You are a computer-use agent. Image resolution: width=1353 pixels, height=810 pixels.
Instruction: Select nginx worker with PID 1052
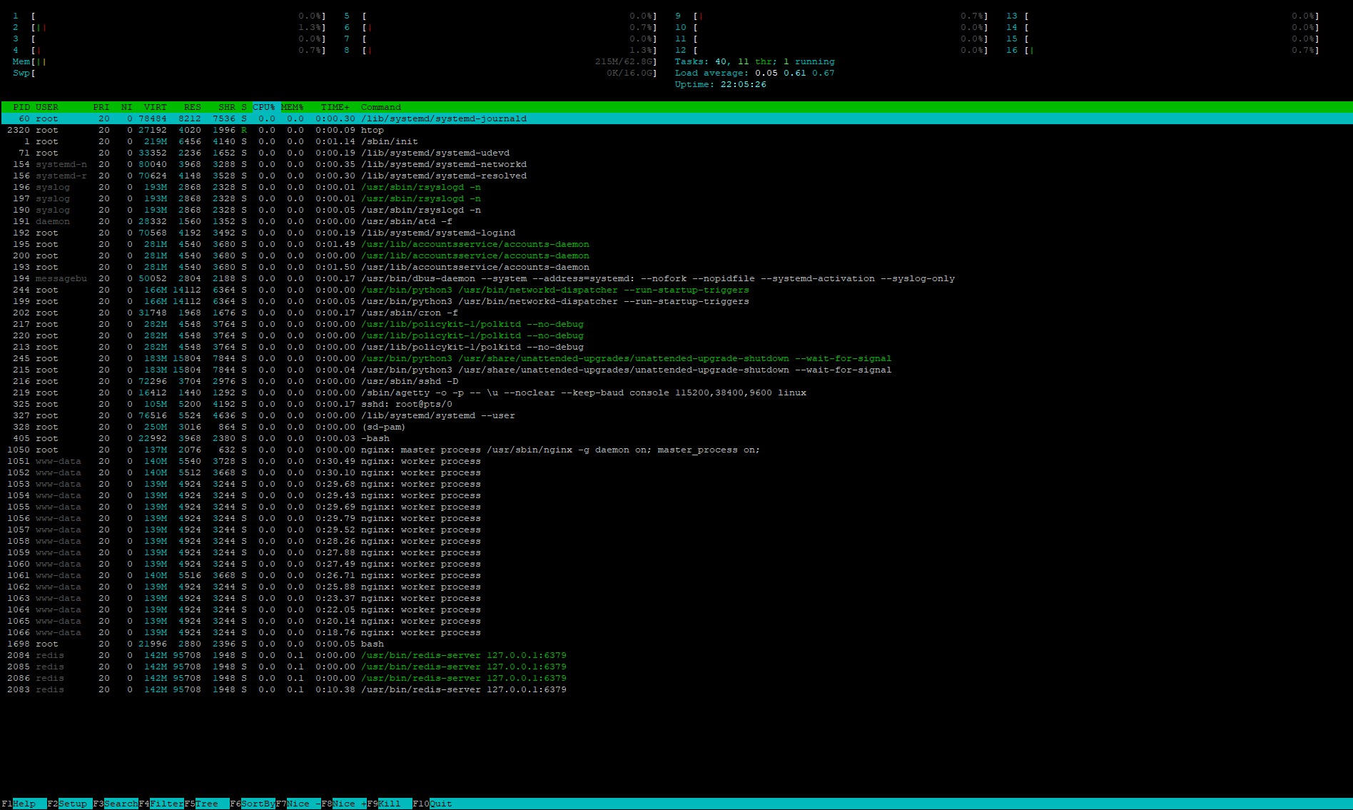pyautogui.click(x=676, y=472)
